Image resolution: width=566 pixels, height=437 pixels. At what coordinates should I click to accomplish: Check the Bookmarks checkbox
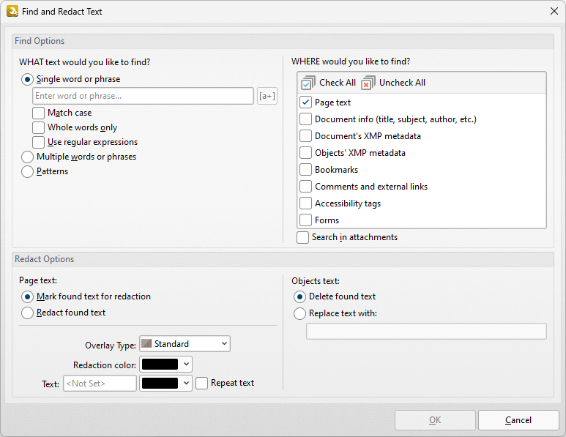[x=305, y=170]
